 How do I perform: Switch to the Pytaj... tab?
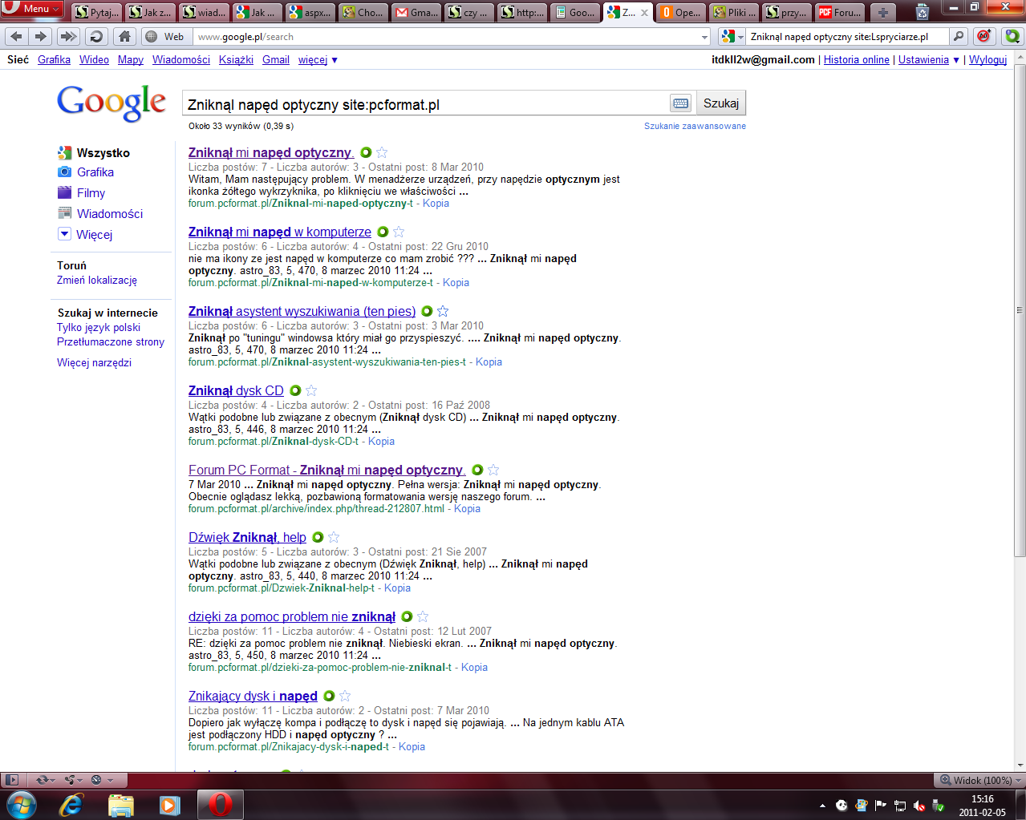coord(97,12)
